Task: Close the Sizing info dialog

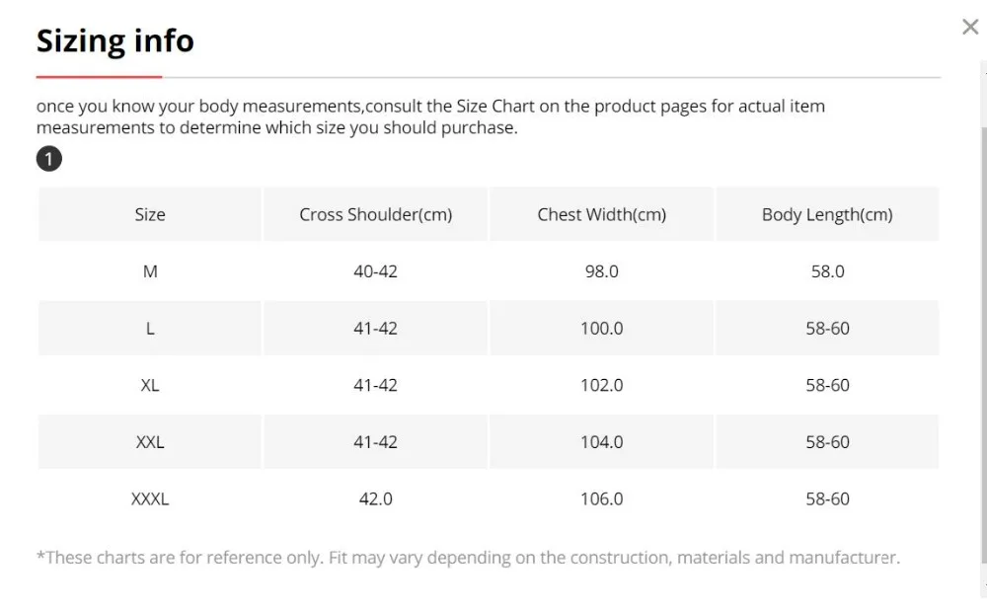Action: (x=970, y=27)
